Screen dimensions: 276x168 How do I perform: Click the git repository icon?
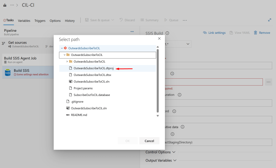(65, 48)
